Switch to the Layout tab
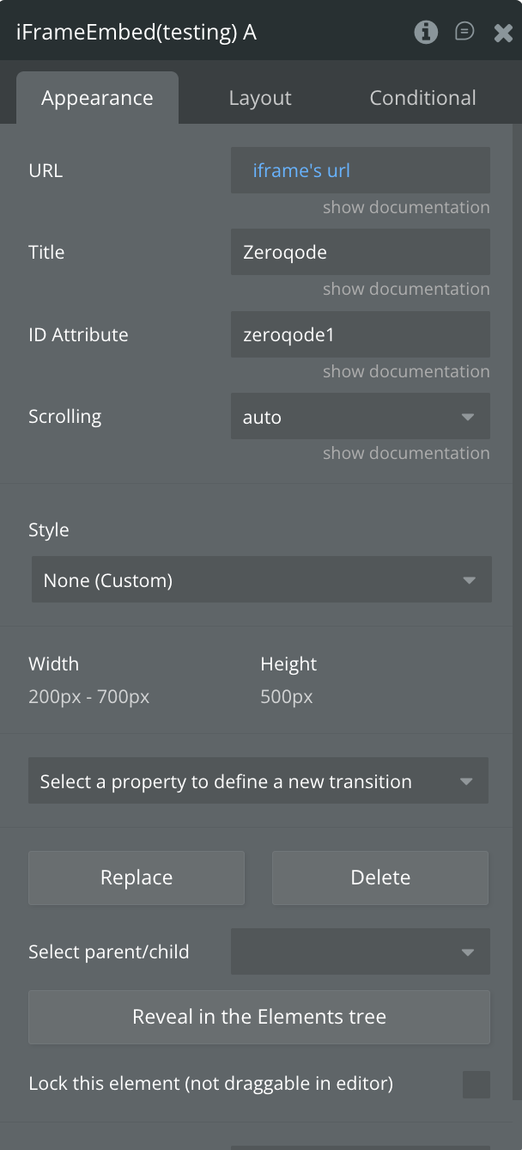Image resolution: width=522 pixels, height=1150 pixels. click(x=260, y=98)
